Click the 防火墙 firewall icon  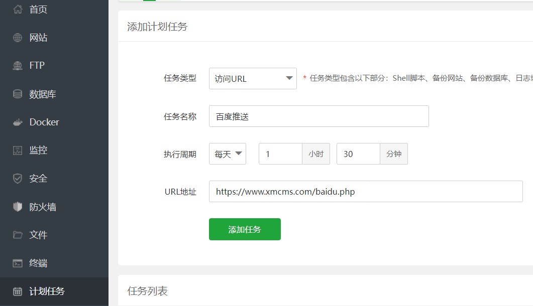(19, 206)
